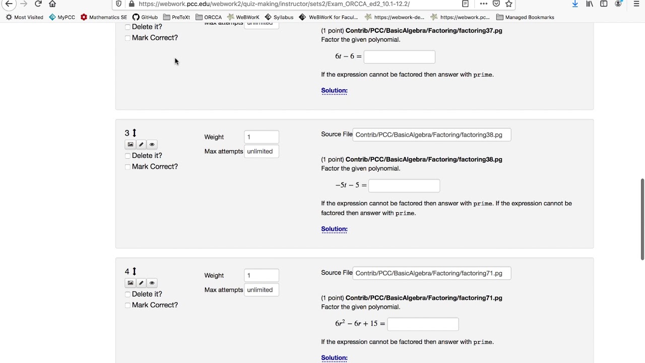Click the Weight field for problem 3
This screenshot has height=363, width=645.
coord(262,137)
